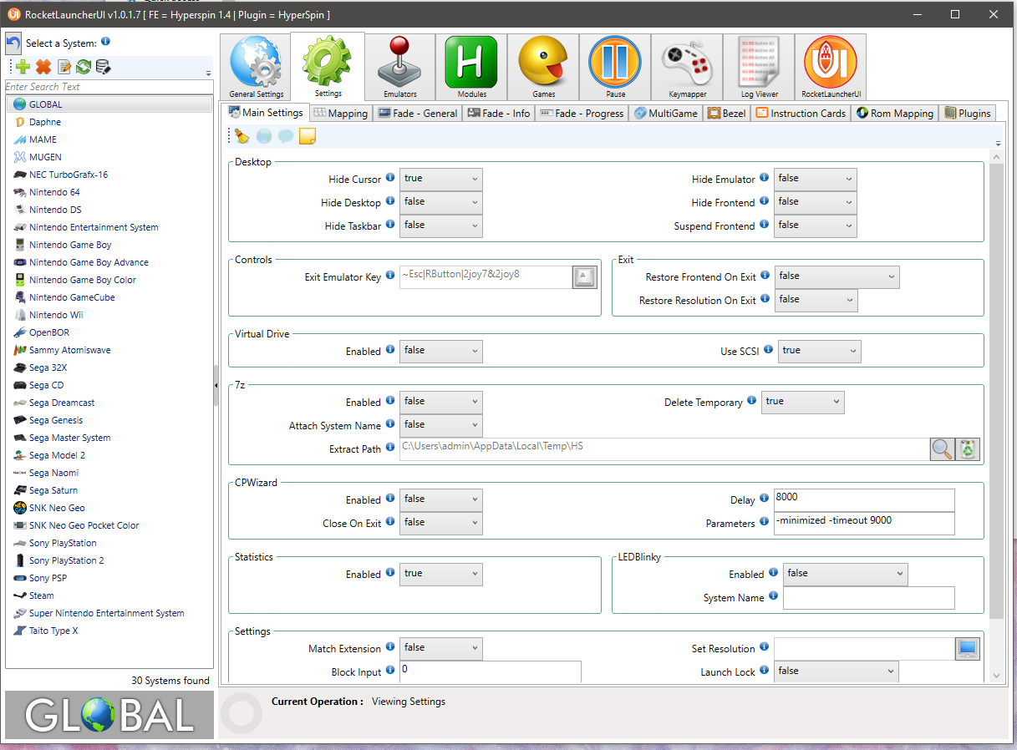Open the Attach System Name dropdown

click(441, 425)
